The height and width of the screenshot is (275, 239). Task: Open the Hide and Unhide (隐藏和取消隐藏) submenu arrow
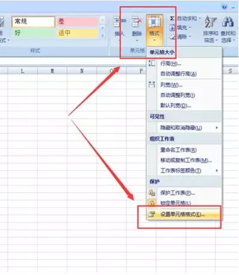click(217, 128)
